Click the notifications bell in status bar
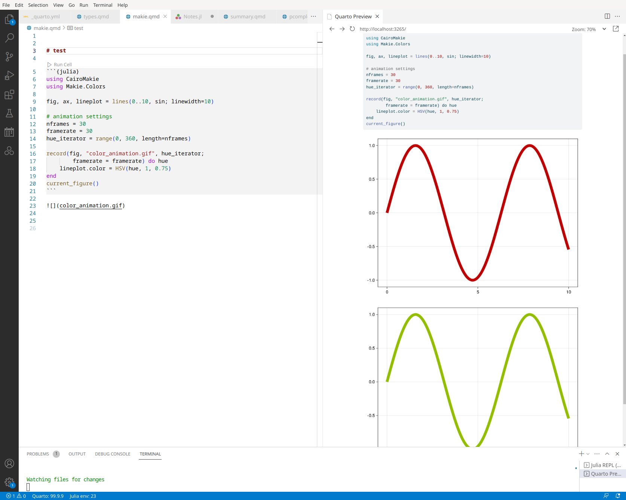The height and width of the screenshot is (500, 626). [x=618, y=496]
